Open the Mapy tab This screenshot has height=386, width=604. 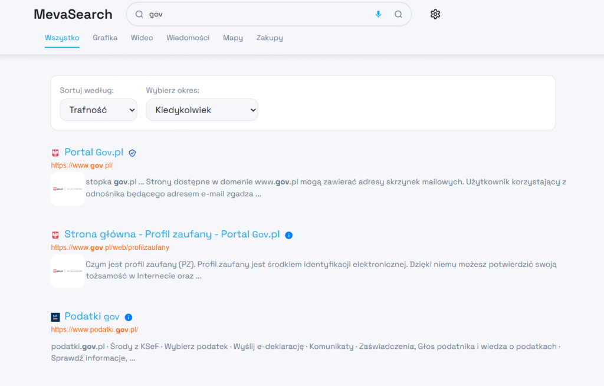pyautogui.click(x=233, y=38)
